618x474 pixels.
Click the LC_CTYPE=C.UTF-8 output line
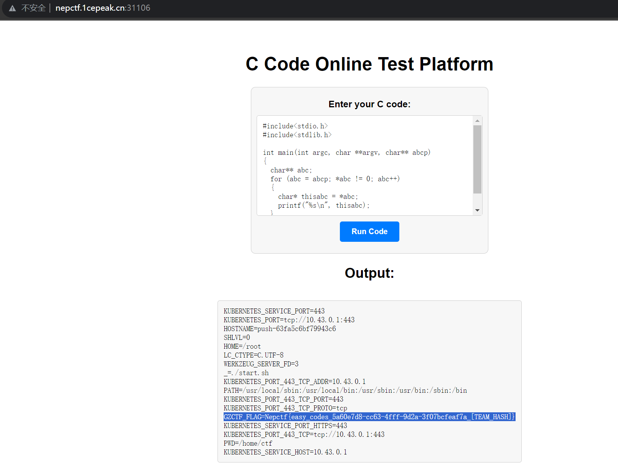click(x=254, y=355)
